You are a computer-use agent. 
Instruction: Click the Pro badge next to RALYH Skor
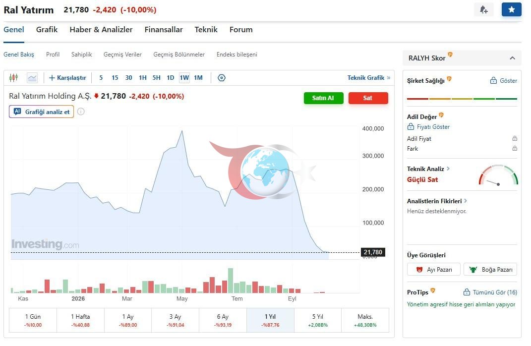(x=450, y=55)
